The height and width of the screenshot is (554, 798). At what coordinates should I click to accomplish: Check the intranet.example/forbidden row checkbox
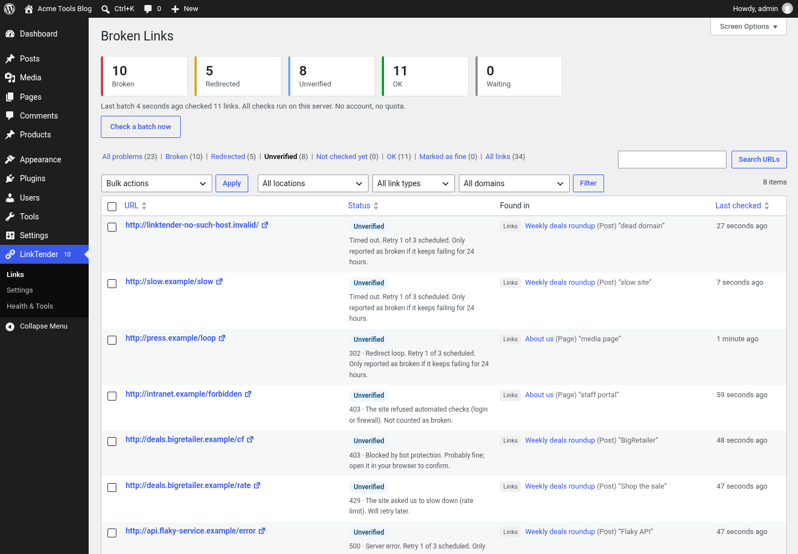pos(112,396)
